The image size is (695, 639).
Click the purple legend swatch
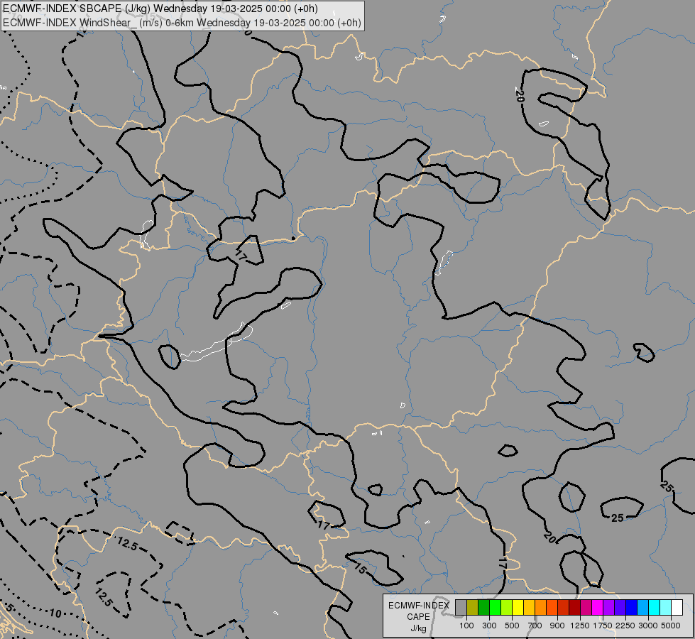[x=608, y=608]
